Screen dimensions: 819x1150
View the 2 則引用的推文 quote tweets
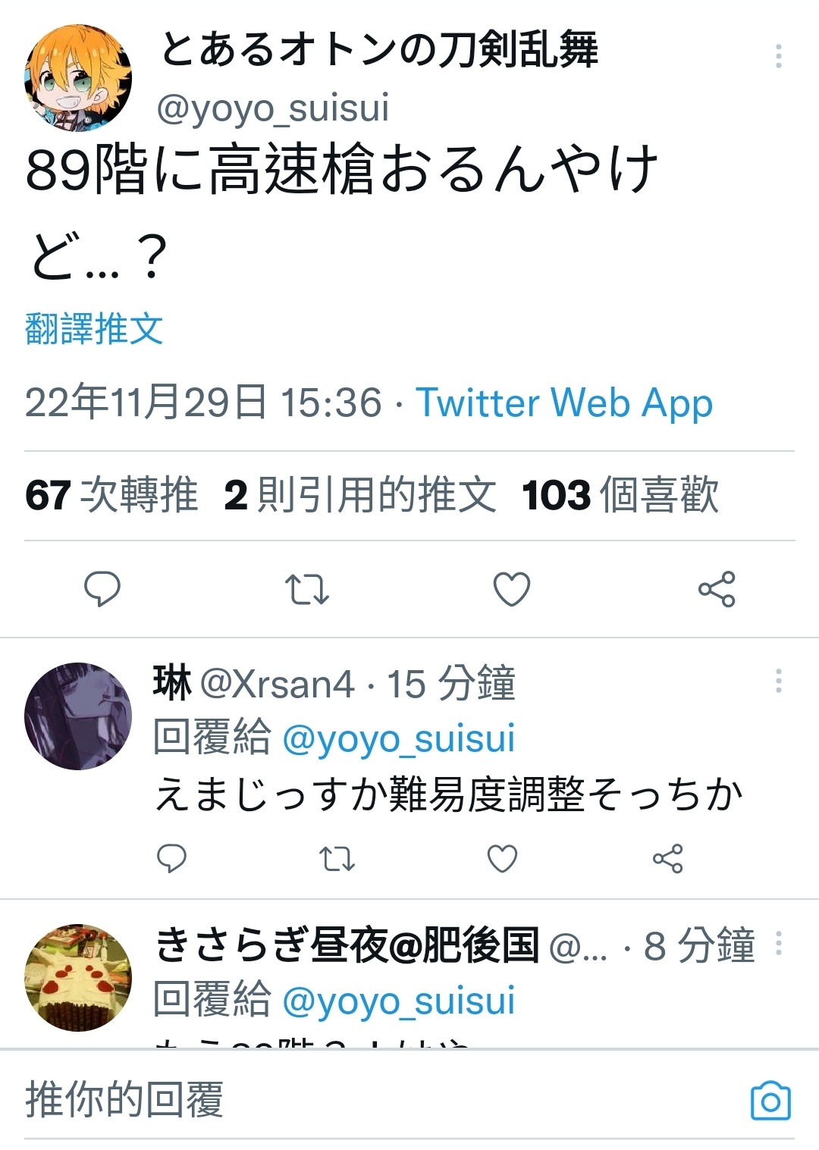pyautogui.click(x=360, y=494)
